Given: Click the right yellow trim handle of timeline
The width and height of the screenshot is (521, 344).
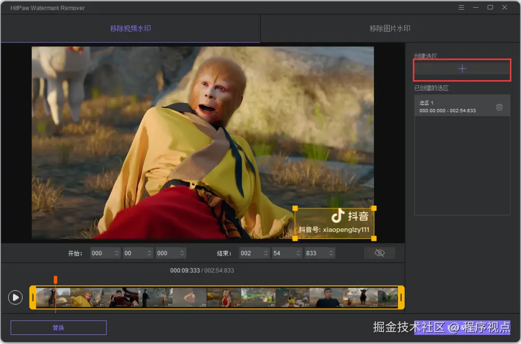Looking at the screenshot, I should [401, 298].
